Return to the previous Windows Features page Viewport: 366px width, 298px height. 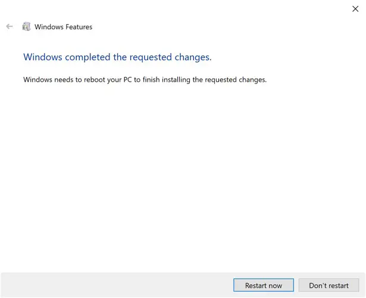pos(10,27)
